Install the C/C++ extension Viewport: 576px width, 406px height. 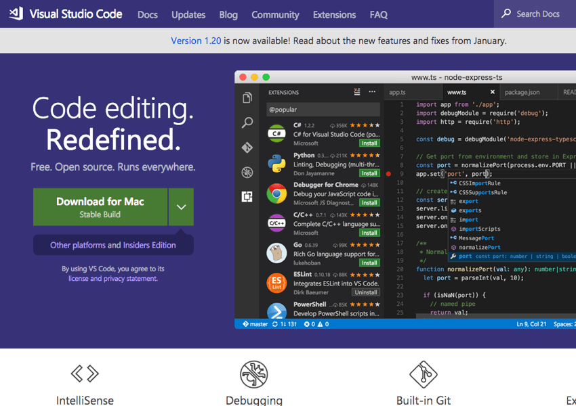coord(369,233)
